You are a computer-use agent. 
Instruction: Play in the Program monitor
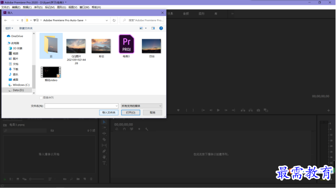pos(218,110)
